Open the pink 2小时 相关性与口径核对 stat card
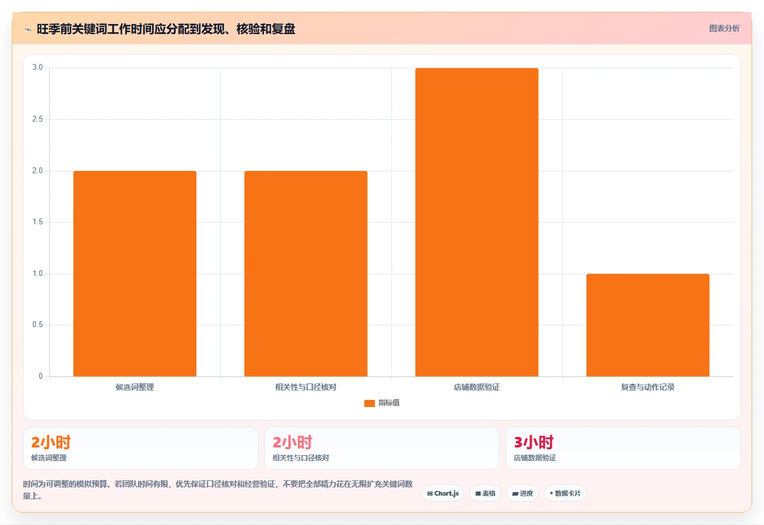Image resolution: width=764 pixels, height=525 pixels. [x=382, y=448]
